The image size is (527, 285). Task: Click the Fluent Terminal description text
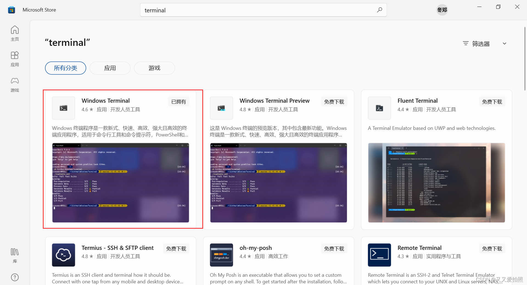(432, 128)
